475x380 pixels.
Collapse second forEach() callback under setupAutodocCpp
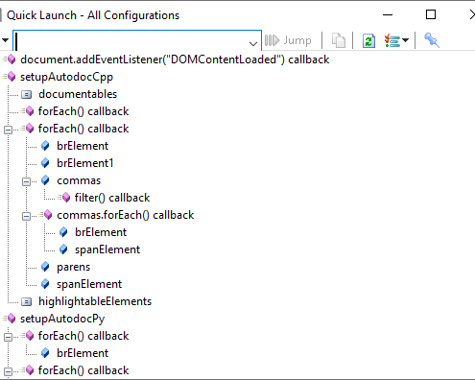coord(8,130)
